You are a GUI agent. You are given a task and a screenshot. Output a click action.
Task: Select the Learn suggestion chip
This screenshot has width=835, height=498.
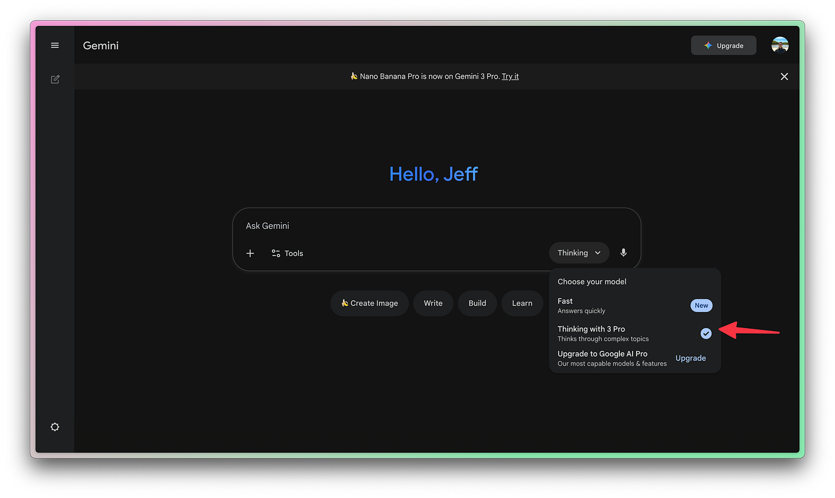point(522,303)
